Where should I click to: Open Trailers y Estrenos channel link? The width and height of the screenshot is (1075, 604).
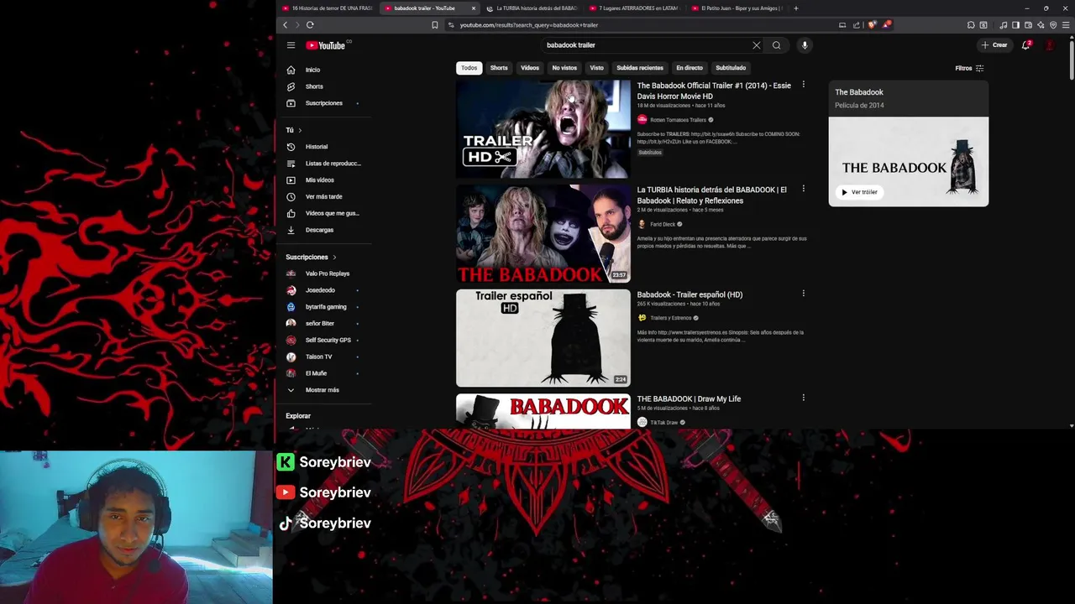point(670,318)
